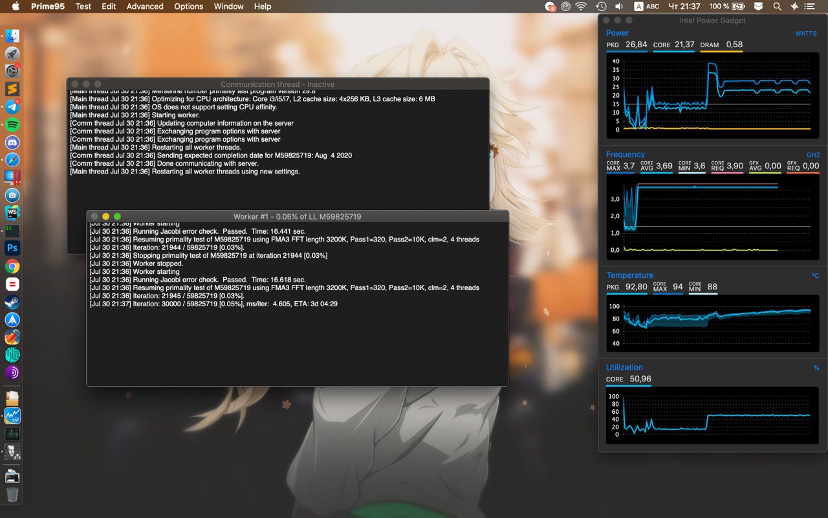Open Launchpad from the dock
The image size is (828, 518).
pyautogui.click(x=12, y=53)
